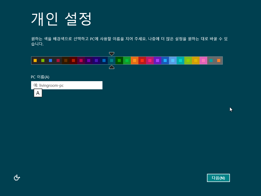This screenshot has width=261, height=196.
Task: Choose the light pink background swatch
Action: coord(204,60)
